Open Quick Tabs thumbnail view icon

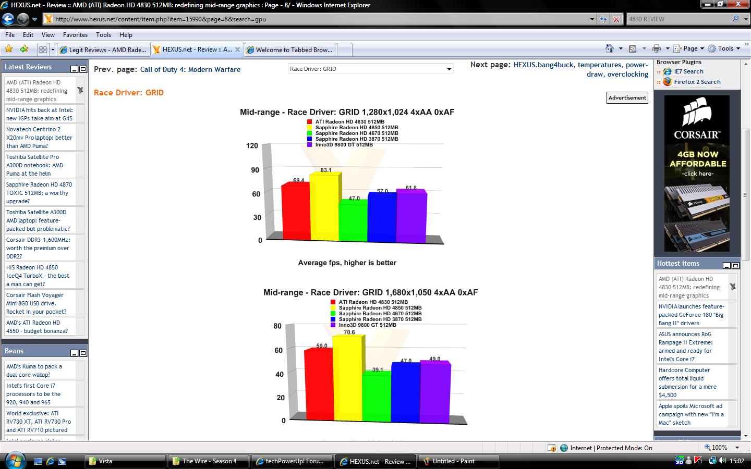click(43, 50)
